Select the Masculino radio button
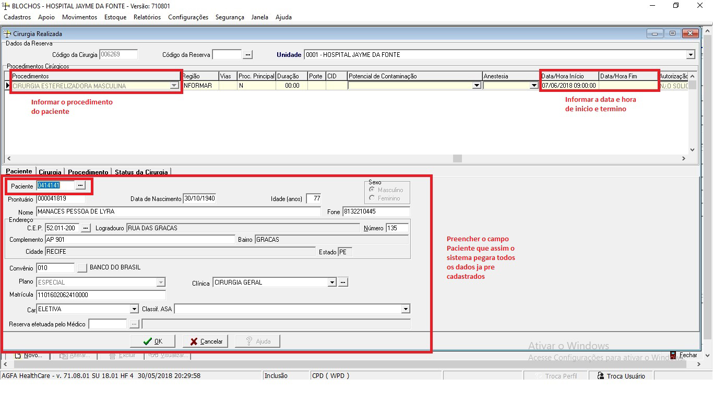The width and height of the screenshot is (713, 401). [x=372, y=190]
